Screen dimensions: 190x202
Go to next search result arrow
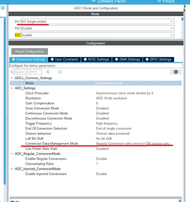click(x=60, y=72)
